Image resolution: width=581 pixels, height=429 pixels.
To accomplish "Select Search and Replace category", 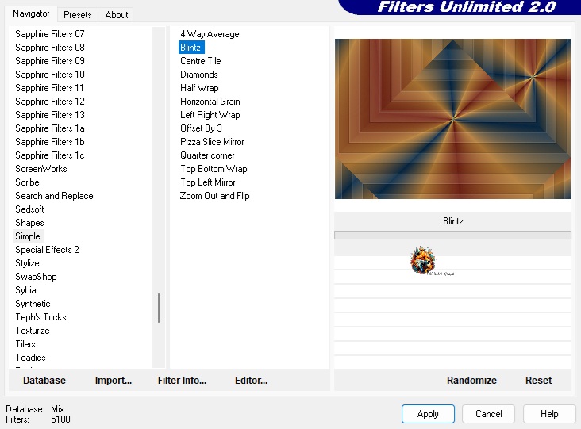I will coord(54,195).
